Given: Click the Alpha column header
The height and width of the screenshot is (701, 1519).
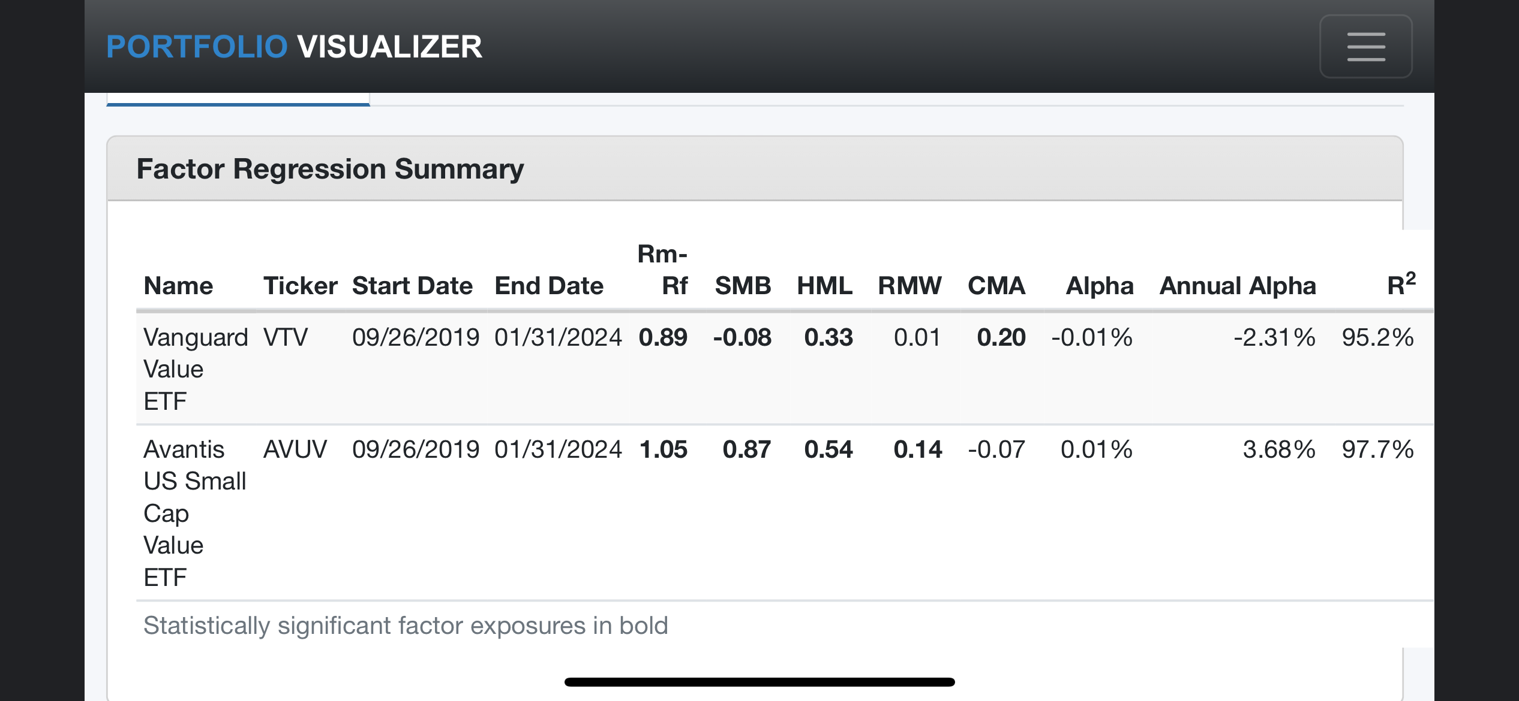Looking at the screenshot, I should tap(1100, 286).
